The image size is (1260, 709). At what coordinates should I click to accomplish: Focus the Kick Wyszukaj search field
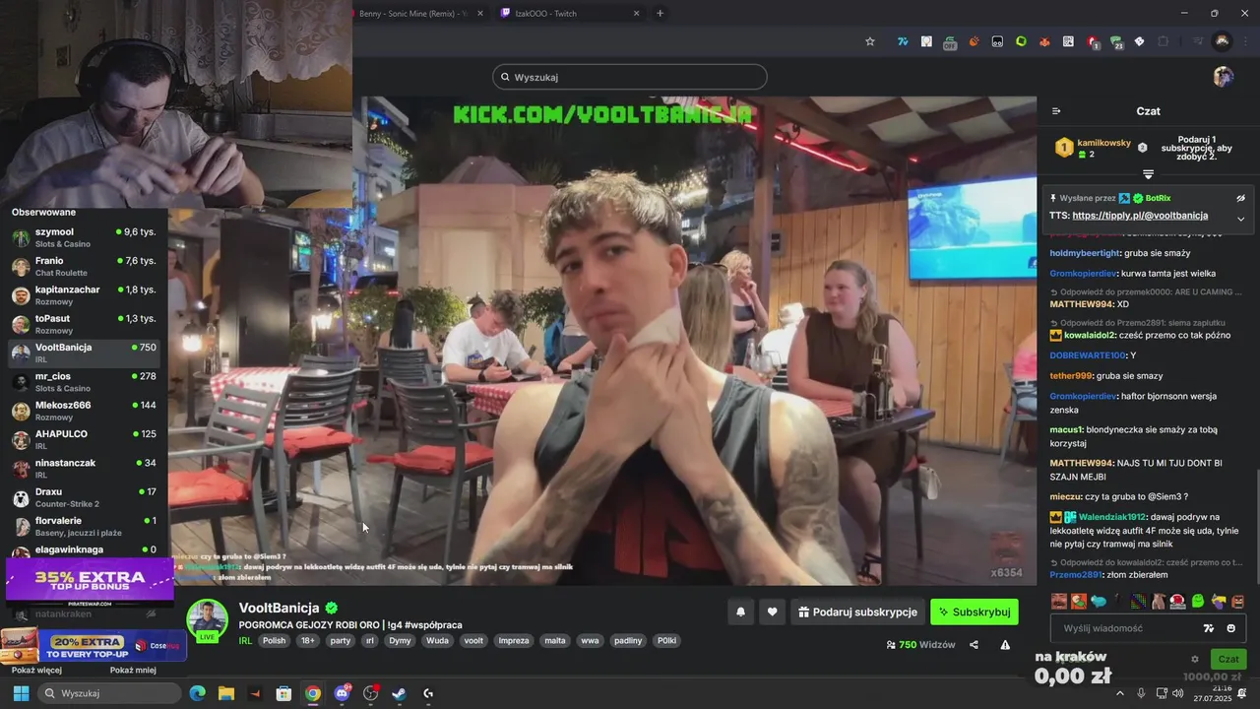click(x=630, y=77)
